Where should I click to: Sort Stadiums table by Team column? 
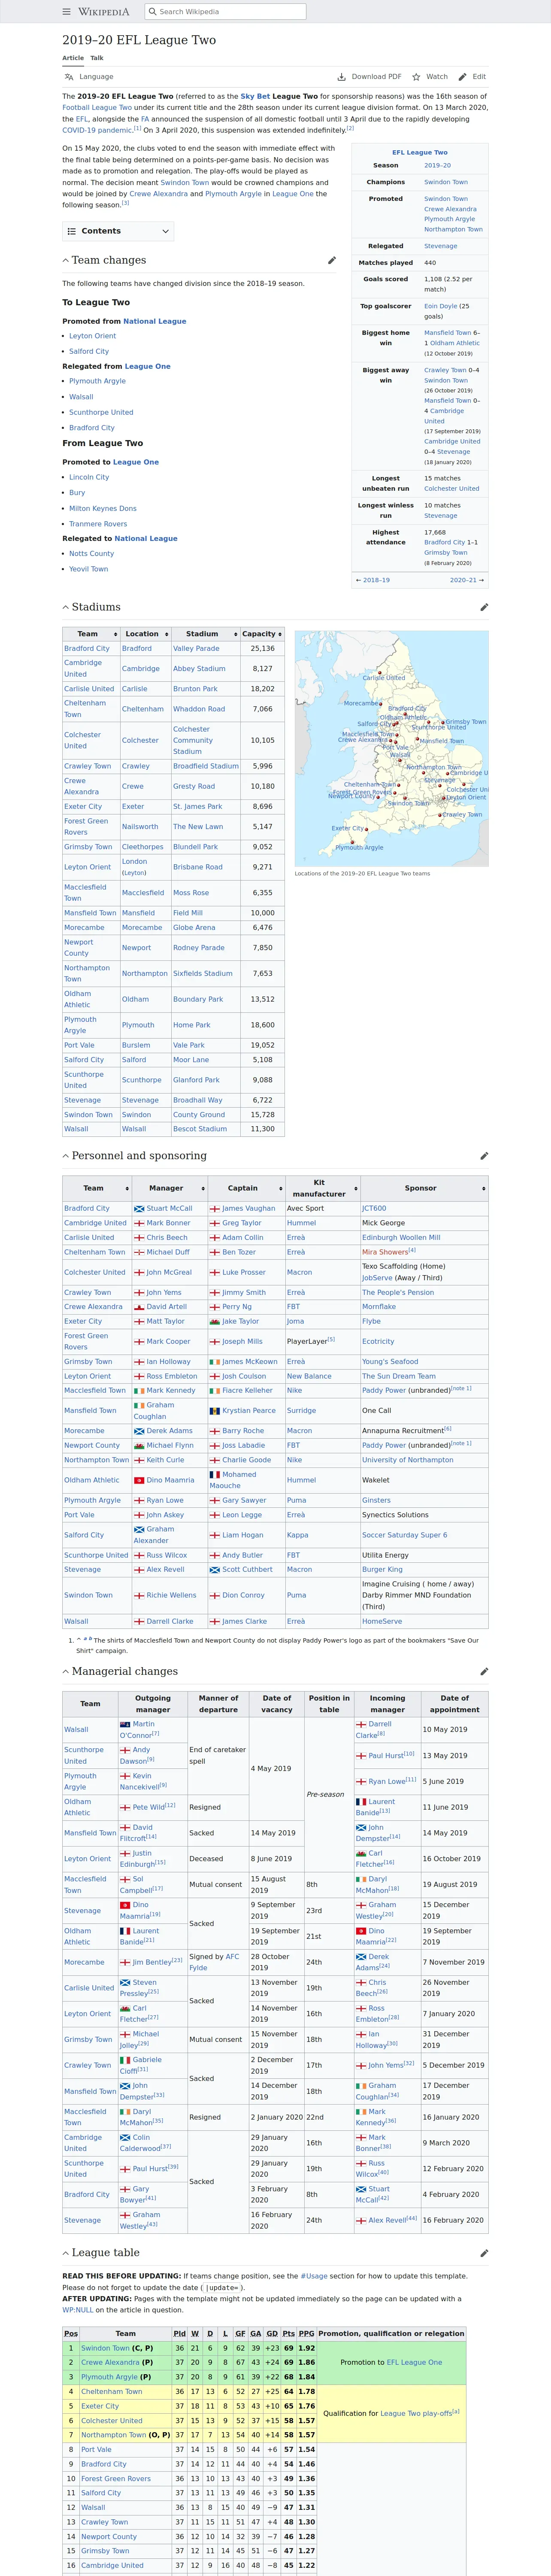coord(91,634)
